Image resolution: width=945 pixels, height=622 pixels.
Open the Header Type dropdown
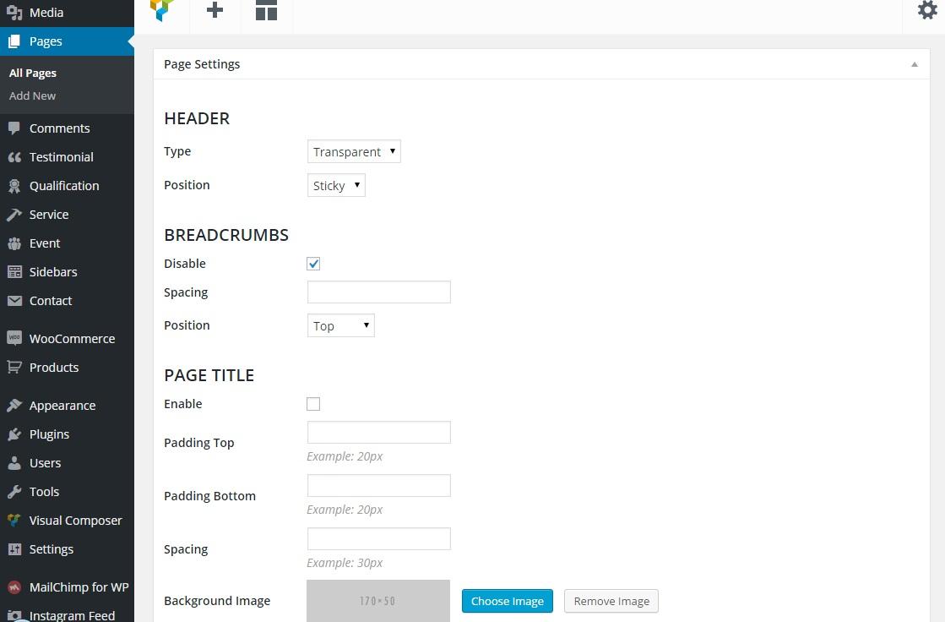click(354, 152)
